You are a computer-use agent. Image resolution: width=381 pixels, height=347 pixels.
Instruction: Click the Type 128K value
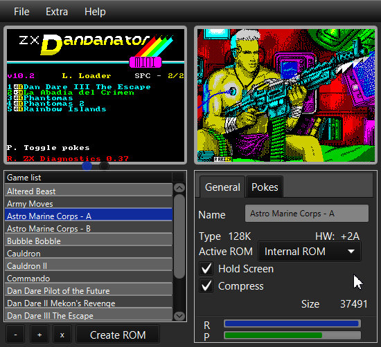click(240, 236)
